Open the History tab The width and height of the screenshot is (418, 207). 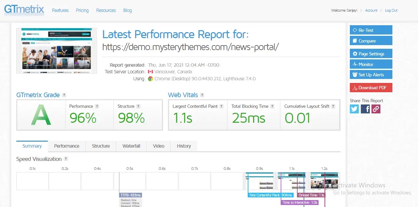tap(184, 146)
